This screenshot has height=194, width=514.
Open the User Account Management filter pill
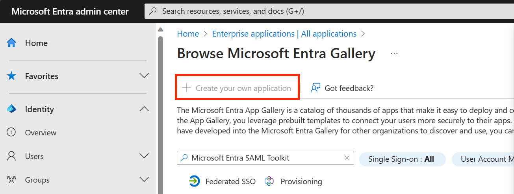tap(482, 159)
